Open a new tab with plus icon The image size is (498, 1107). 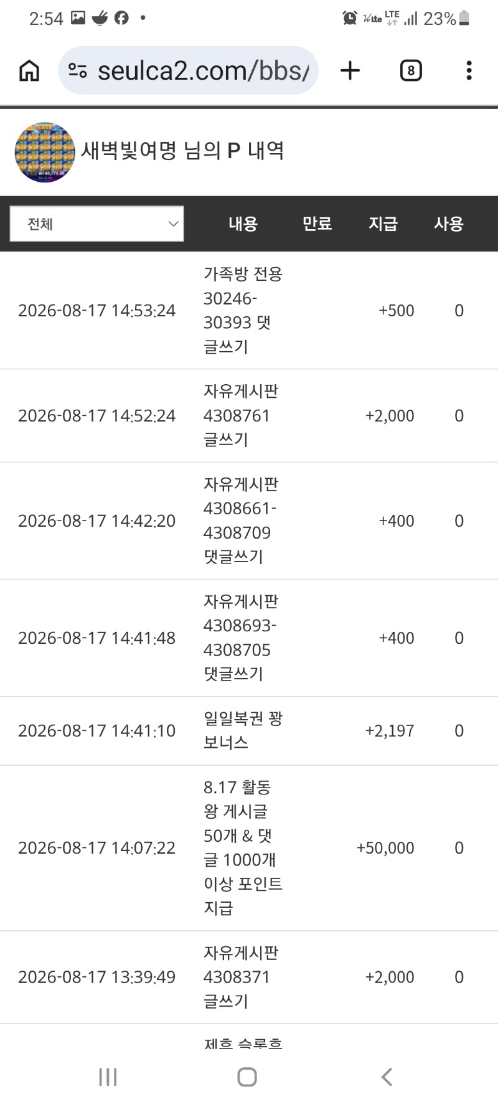[350, 70]
